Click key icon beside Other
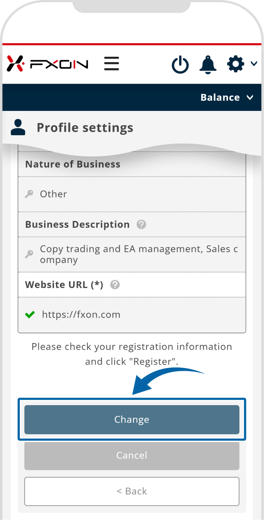Image resolution: width=264 pixels, height=520 pixels. pos(29,194)
